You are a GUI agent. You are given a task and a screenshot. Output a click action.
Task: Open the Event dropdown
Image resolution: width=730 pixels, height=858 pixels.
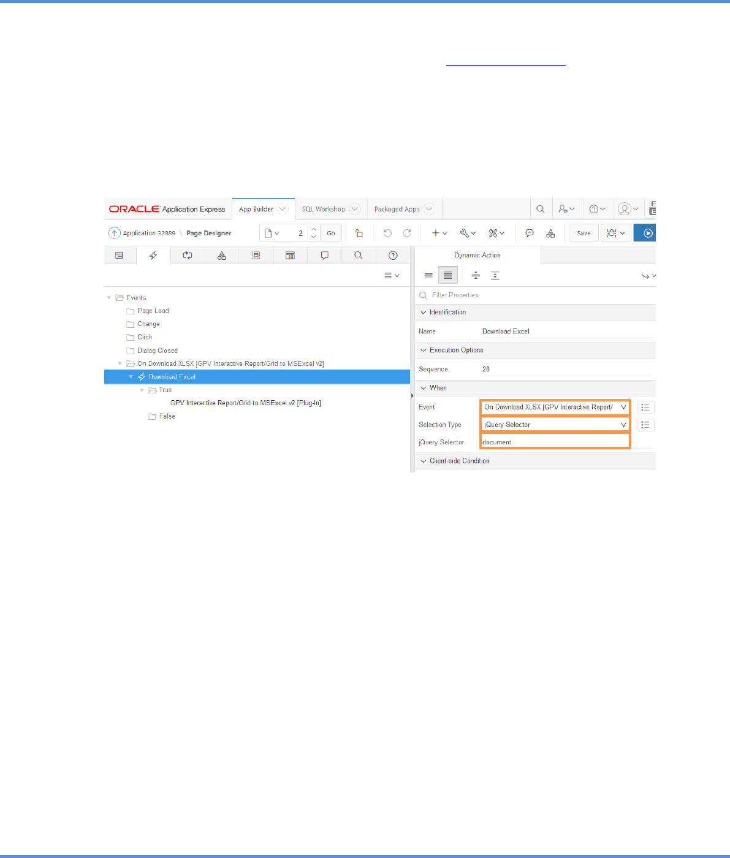pos(555,407)
